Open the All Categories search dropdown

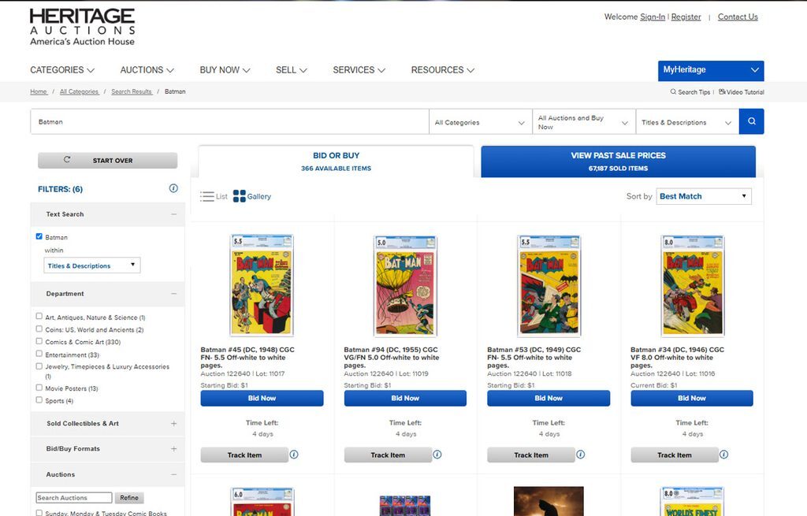click(480, 122)
